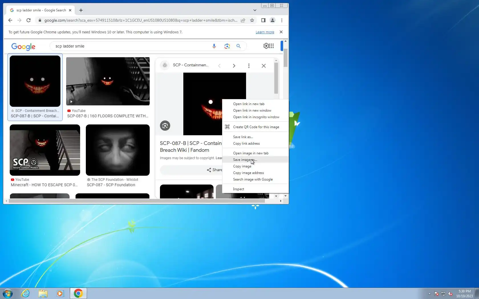The width and height of the screenshot is (479, 299).
Task: Close the scp ladder smile tab
Action: click(x=70, y=10)
